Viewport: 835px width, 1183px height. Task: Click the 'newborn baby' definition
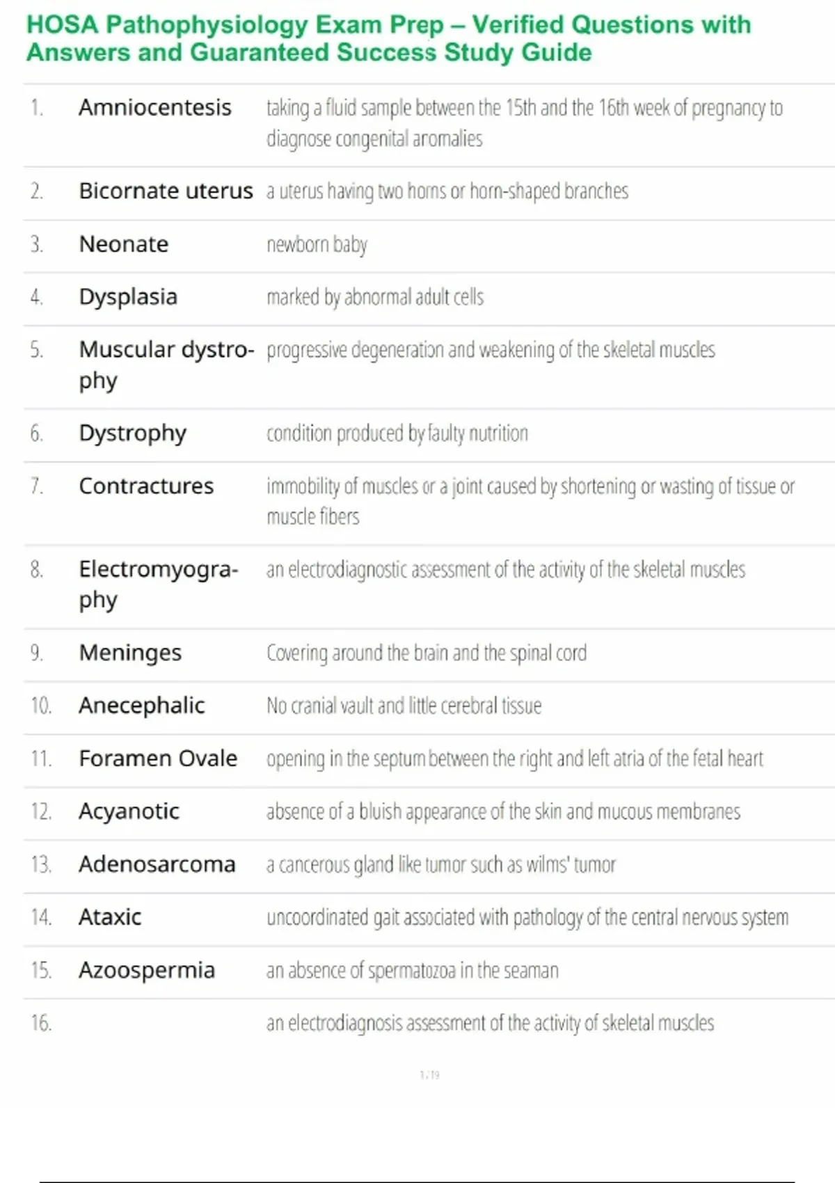tap(317, 244)
